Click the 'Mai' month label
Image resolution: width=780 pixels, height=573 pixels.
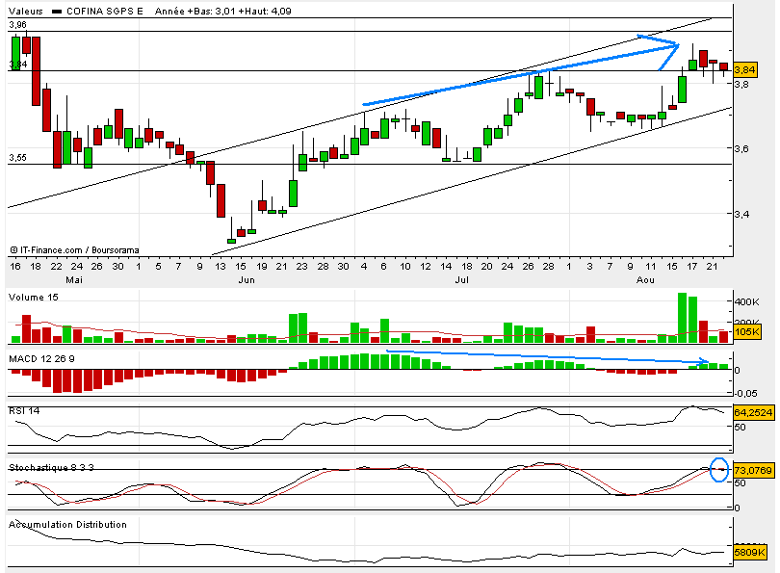[74, 280]
